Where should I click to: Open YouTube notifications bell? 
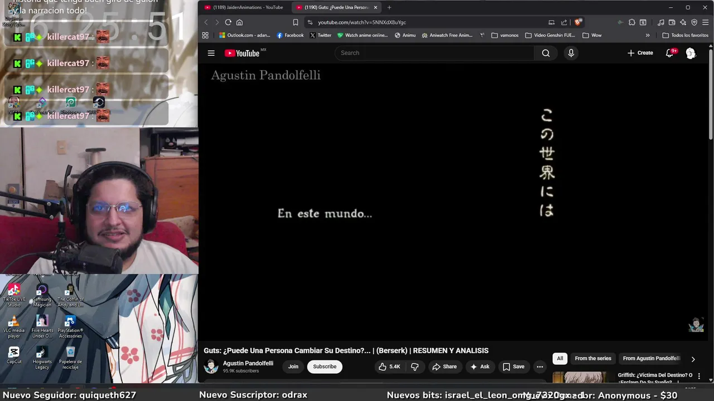click(x=670, y=53)
